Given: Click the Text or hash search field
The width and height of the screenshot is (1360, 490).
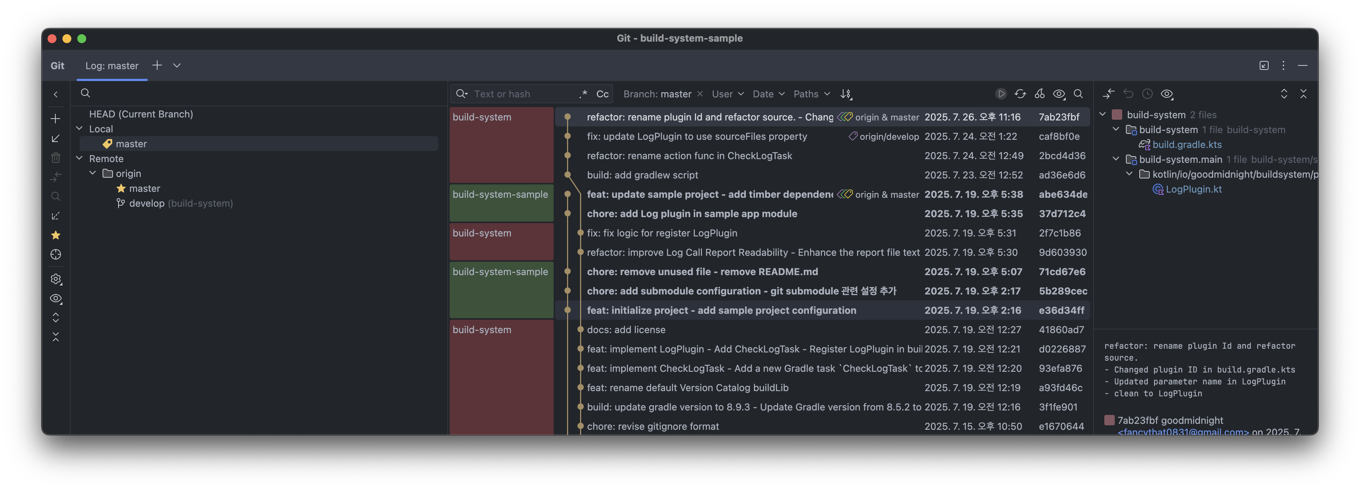Looking at the screenshot, I should 523,94.
